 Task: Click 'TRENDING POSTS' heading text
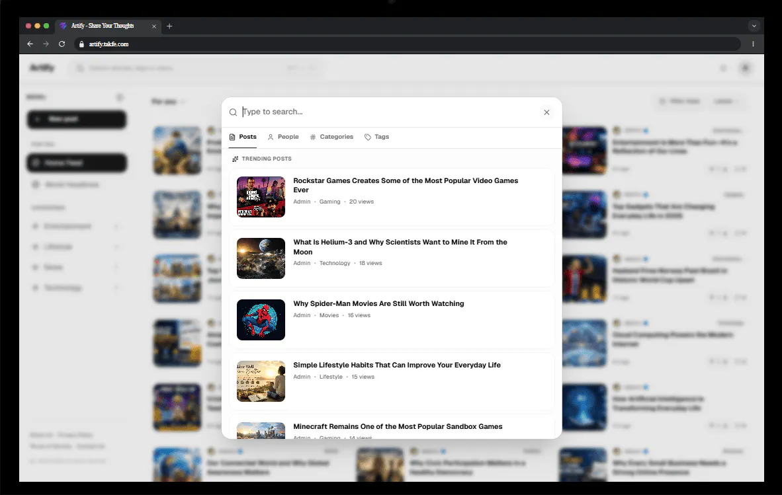click(267, 159)
